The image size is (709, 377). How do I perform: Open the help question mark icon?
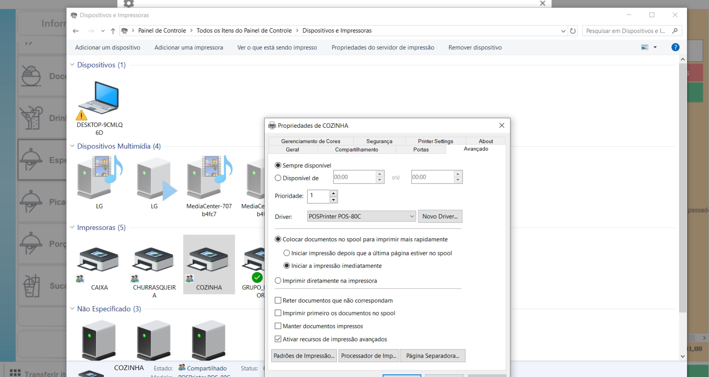[x=675, y=48]
